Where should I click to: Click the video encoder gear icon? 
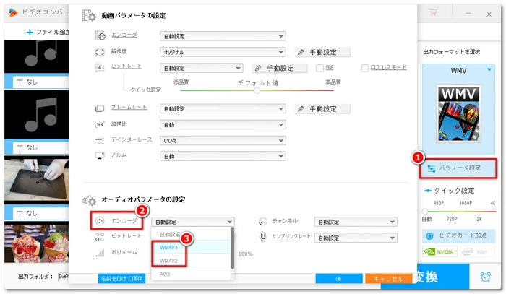(x=100, y=35)
